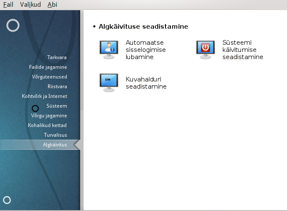Switch to Riistvara category

click(x=57, y=87)
